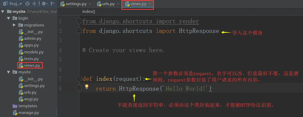The width and height of the screenshot is (303, 117).
Task: Click the Python icon beside wsgi.py
Action: [x=21, y=99]
